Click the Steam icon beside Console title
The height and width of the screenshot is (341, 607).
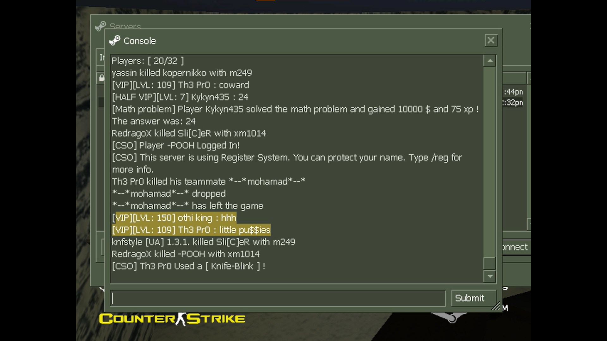point(115,41)
